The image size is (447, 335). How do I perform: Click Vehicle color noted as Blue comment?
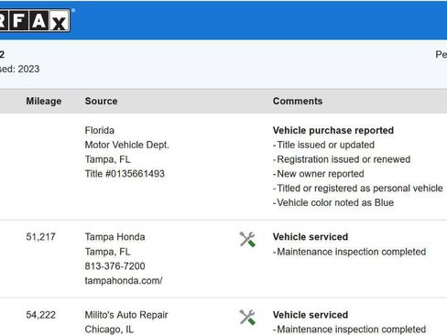click(333, 202)
